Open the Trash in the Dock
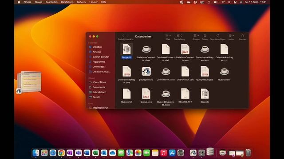Viewport: 284px width, 159px height. tap(248, 152)
